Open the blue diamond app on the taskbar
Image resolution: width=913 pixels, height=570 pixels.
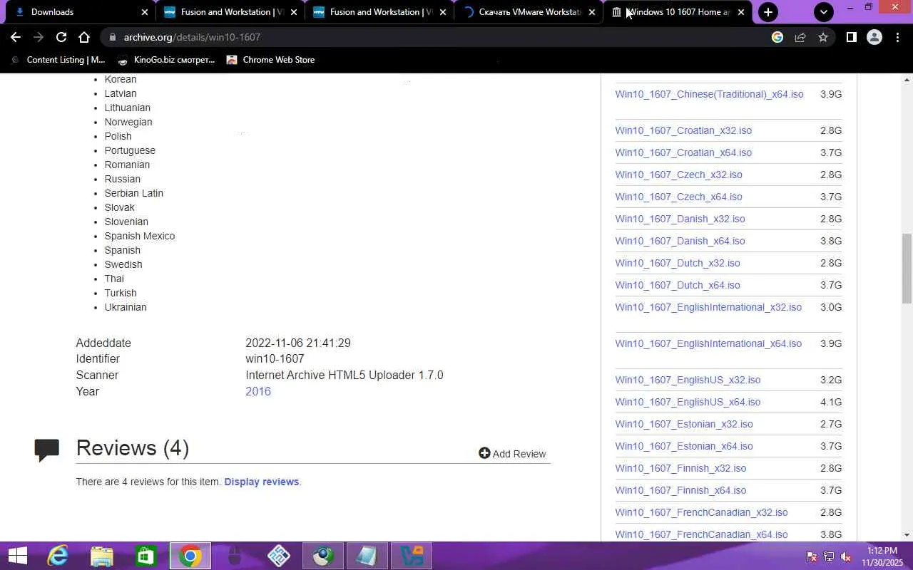(279, 556)
